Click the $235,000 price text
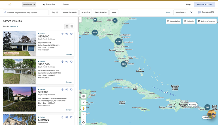218x125 pixels. 44,36
